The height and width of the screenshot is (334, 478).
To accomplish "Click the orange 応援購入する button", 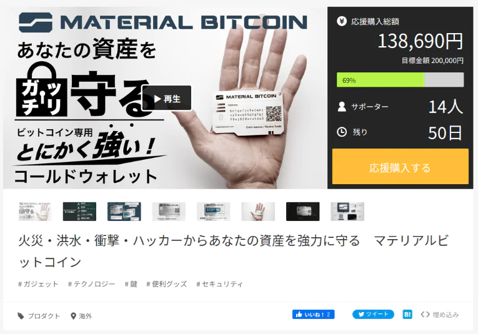I will pos(401,167).
